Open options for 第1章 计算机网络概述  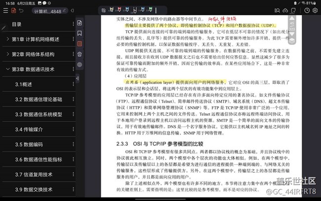point(73,39)
